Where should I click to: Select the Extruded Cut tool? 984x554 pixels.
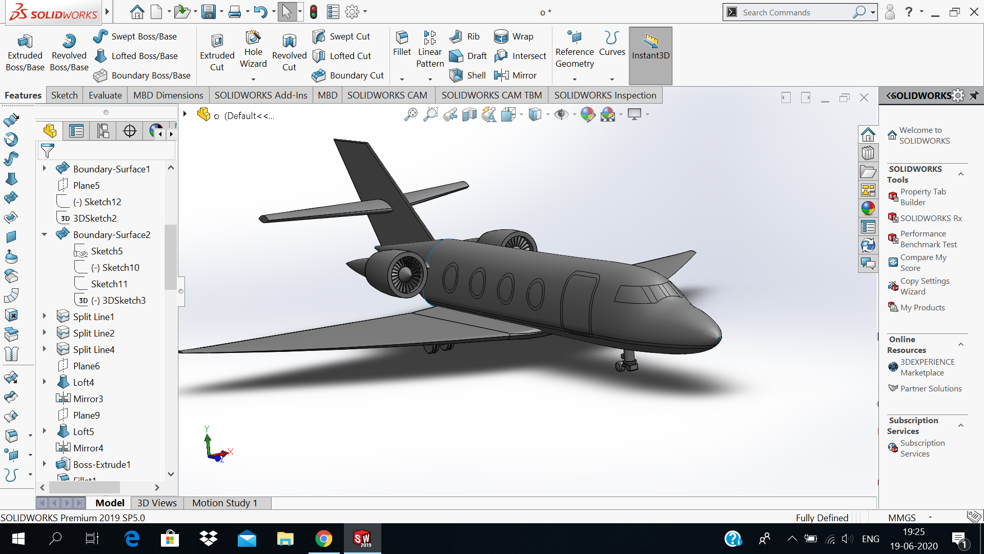(217, 53)
